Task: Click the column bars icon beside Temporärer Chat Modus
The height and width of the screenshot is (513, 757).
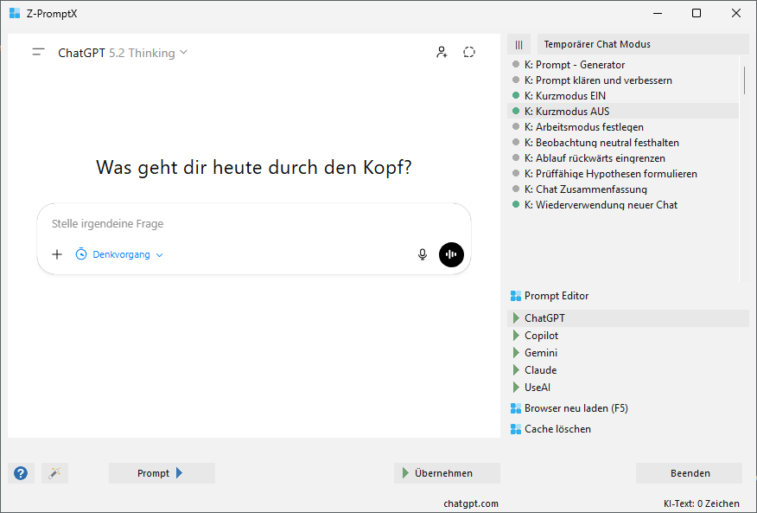Action: click(x=518, y=44)
